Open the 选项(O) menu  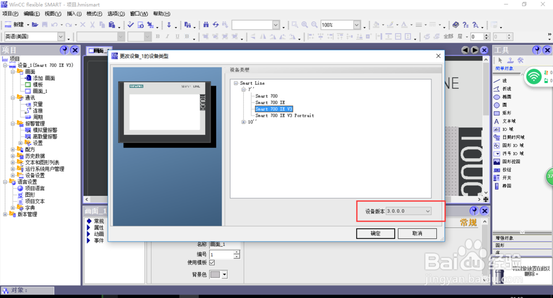click(x=116, y=14)
